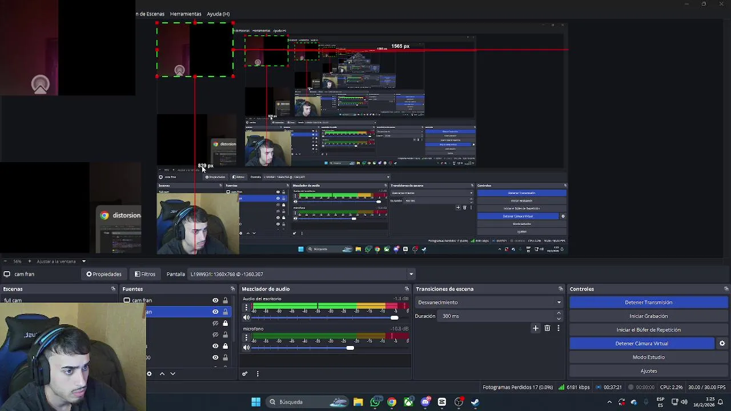Image resolution: width=731 pixels, height=411 pixels.
Task: Click Detener Cámara Virtual button
Action: point(641,344)
